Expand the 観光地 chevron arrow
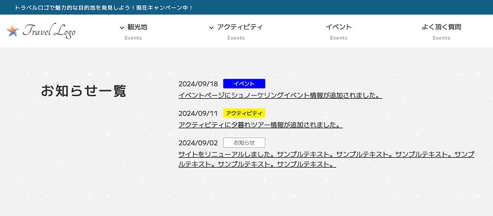The image size is (493, 216). (122, 28)
